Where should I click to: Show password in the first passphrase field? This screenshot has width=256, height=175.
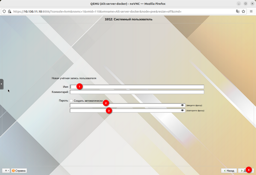pyautogui.click(x=182, y=105)
